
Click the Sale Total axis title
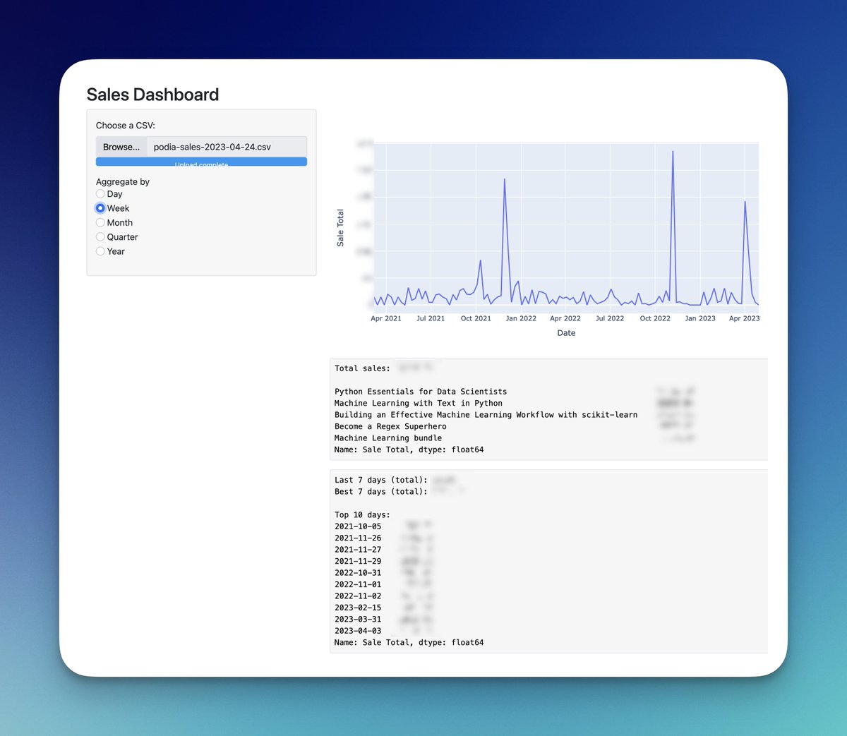pyautogui.click(x=340, y=228)
